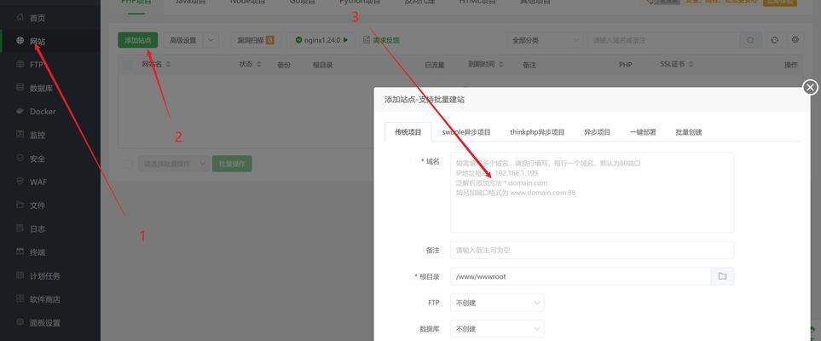The width and height of the screenshot is (821, 341).
Task: Open the table settings gear icon
Action: [795, 40]
